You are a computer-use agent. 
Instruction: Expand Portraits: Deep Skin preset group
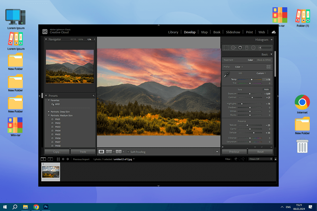[49, 112]
